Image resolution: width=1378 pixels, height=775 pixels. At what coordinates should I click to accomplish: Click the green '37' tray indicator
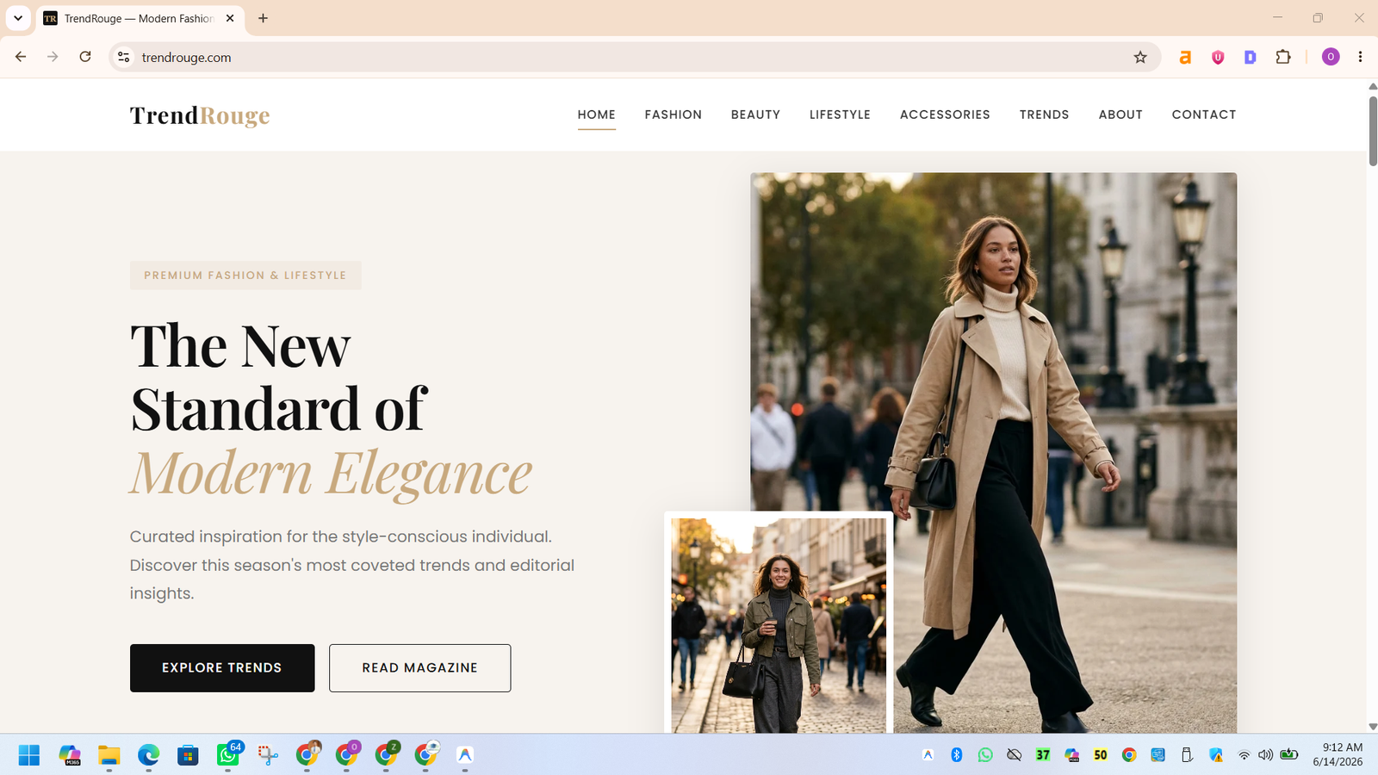pos(1043,754)
